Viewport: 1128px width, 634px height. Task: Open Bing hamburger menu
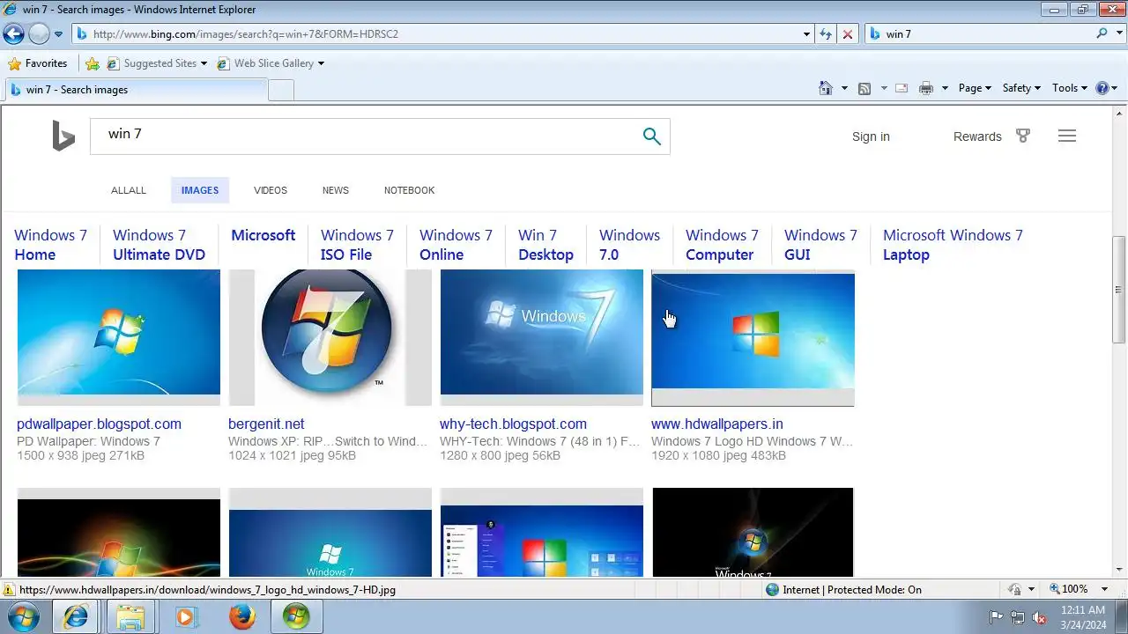[1067, 136]
